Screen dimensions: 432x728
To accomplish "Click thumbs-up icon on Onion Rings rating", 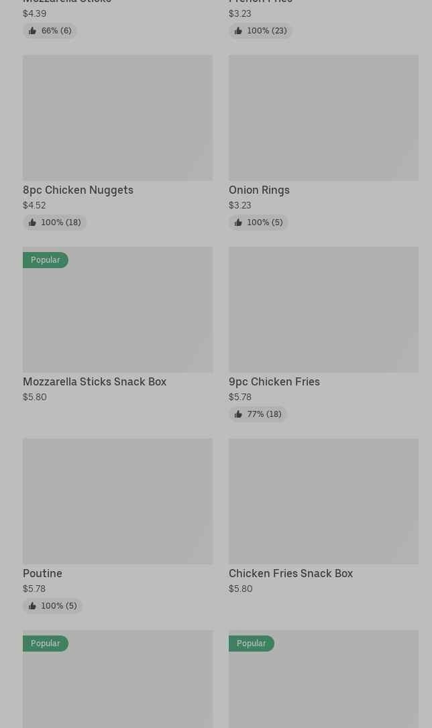I will coord(238,223).
